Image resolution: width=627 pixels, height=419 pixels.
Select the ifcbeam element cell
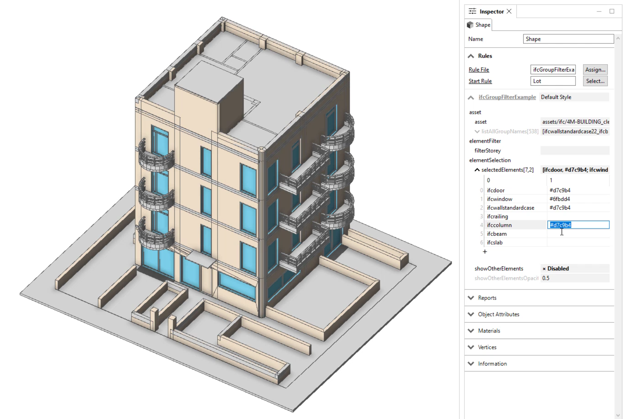click(515, 234)
